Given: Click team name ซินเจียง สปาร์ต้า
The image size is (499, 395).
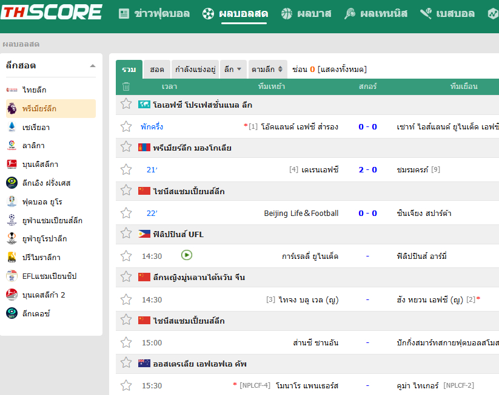Looking at the screenshot, I should pos(424,213).
